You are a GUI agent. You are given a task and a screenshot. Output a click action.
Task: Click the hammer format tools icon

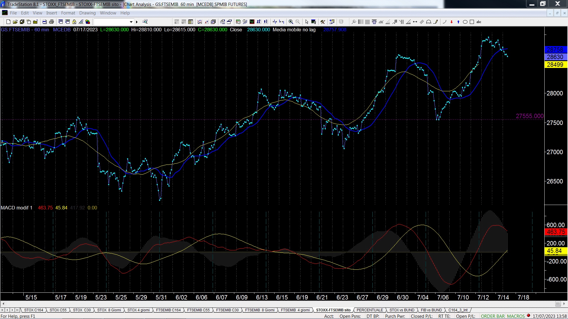(323, 22)
